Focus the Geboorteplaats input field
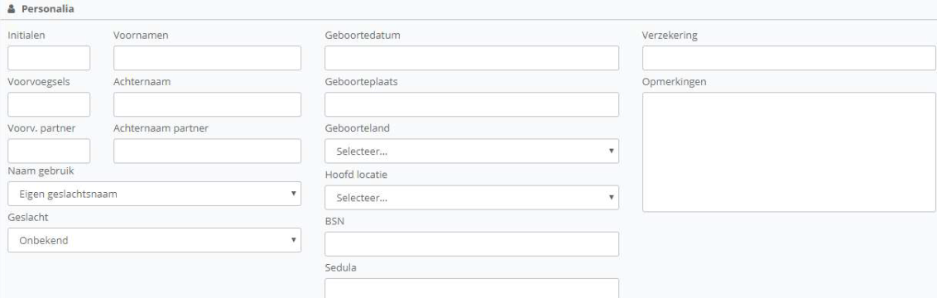 472,104
